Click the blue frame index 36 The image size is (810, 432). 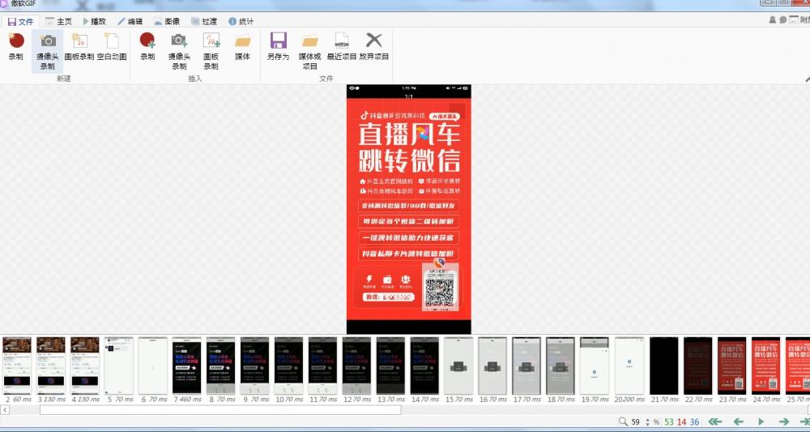coord(694,421)
